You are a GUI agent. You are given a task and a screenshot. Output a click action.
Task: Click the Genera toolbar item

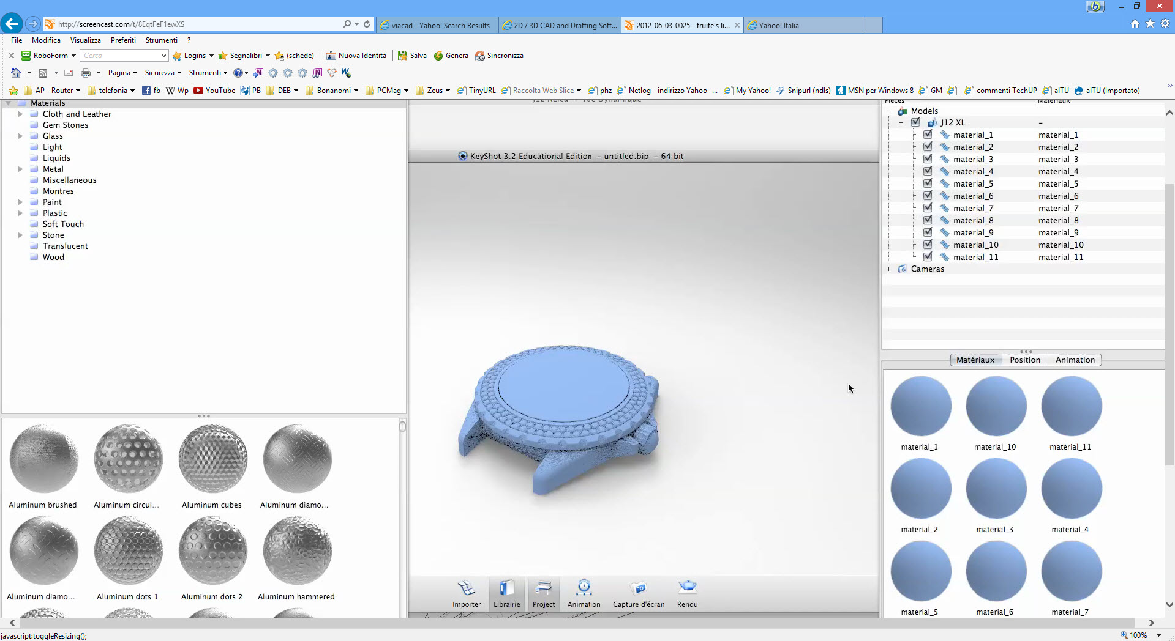[451, 56]
